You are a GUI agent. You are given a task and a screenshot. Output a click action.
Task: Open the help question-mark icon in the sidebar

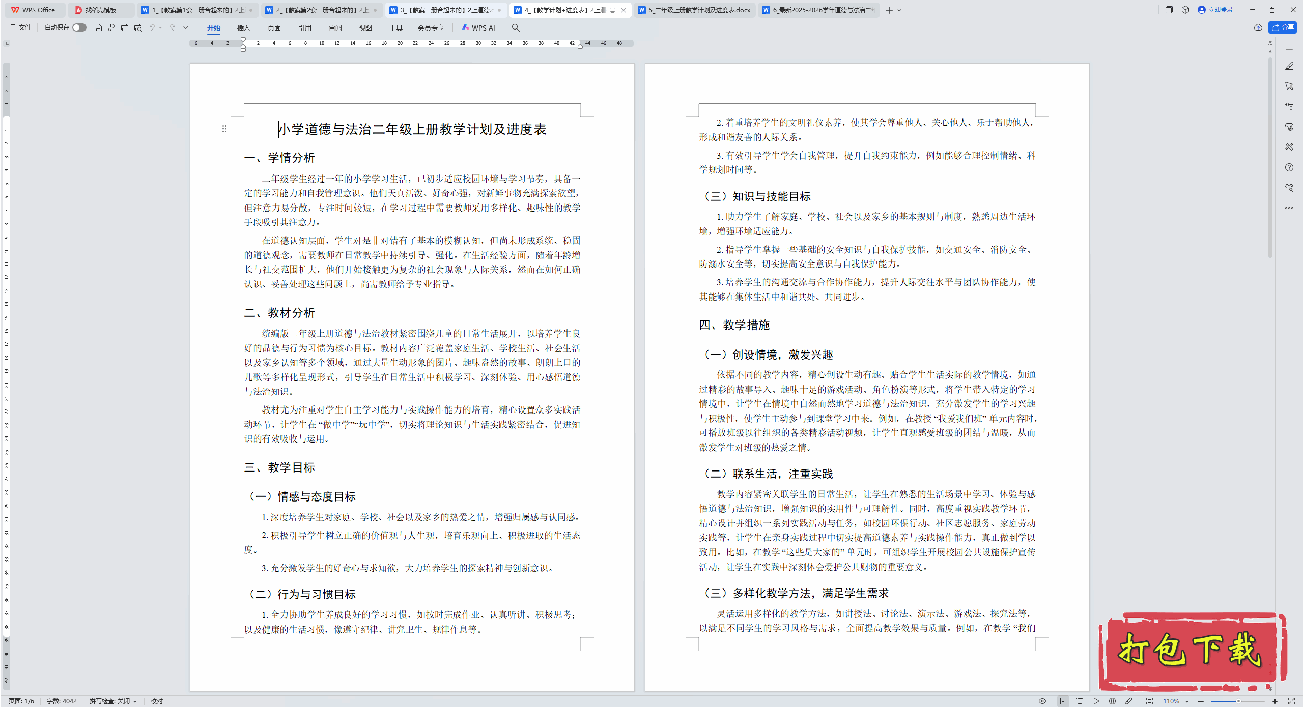point(1289,167)
